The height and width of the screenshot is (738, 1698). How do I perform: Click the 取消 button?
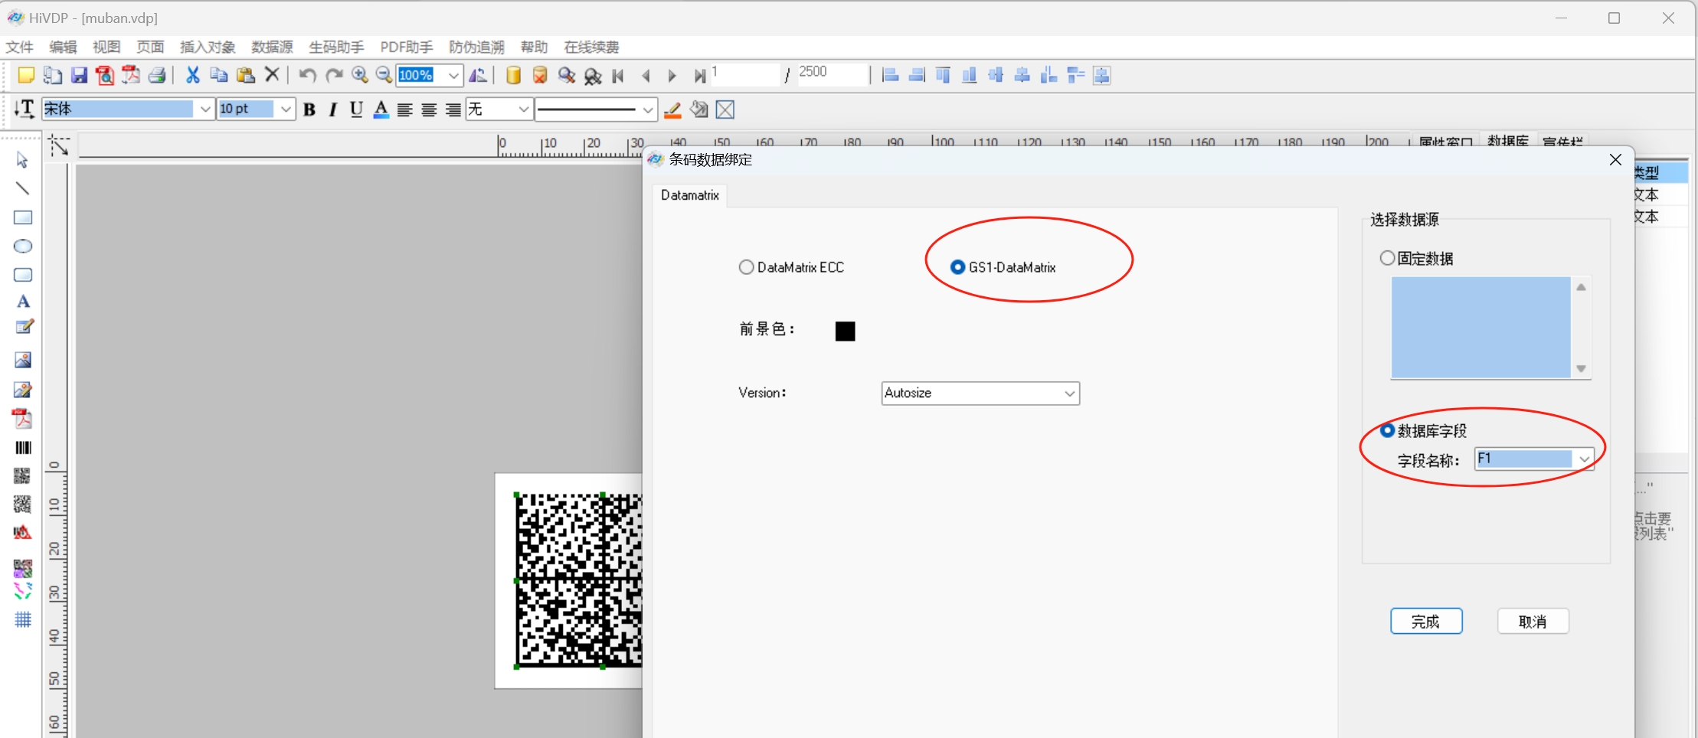[x=1533, y=622]
